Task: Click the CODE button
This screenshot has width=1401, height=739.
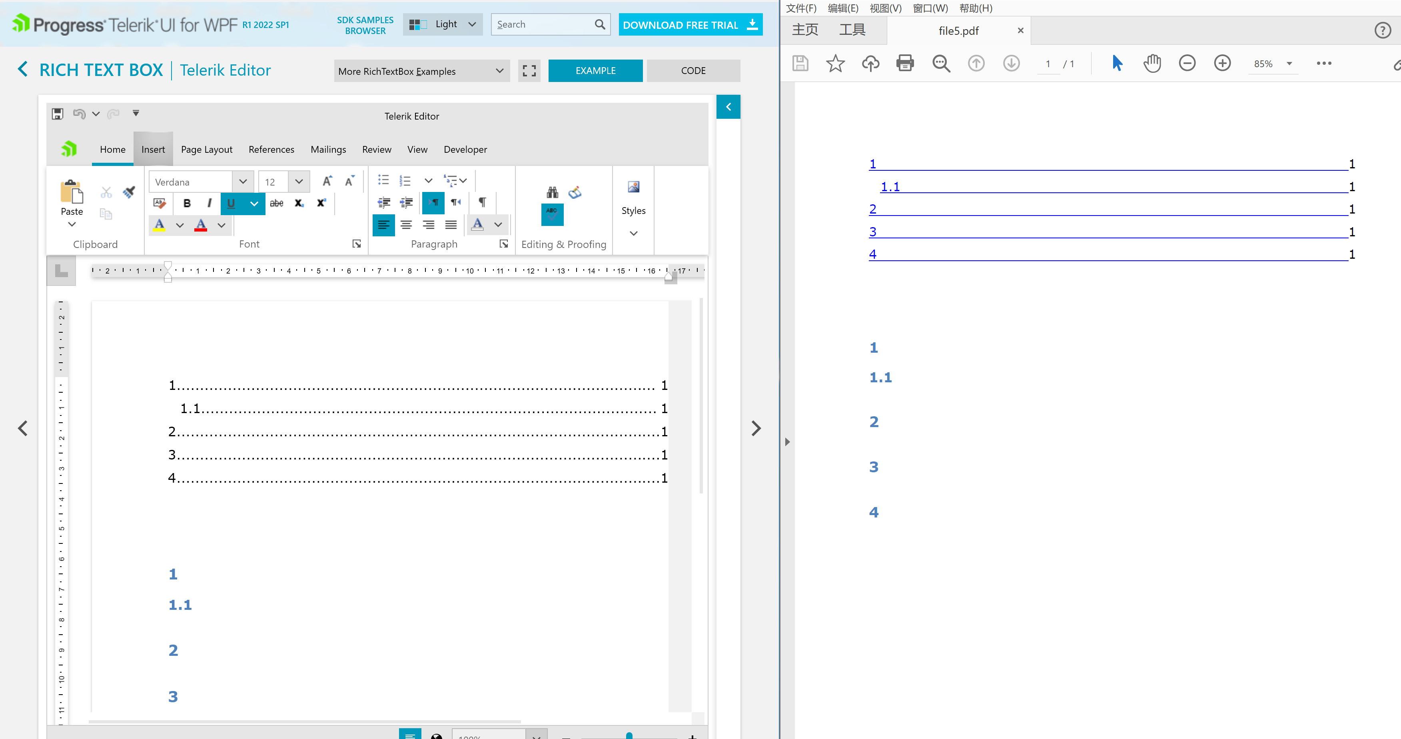Action: pyautogui.click(x=693, y=71)
